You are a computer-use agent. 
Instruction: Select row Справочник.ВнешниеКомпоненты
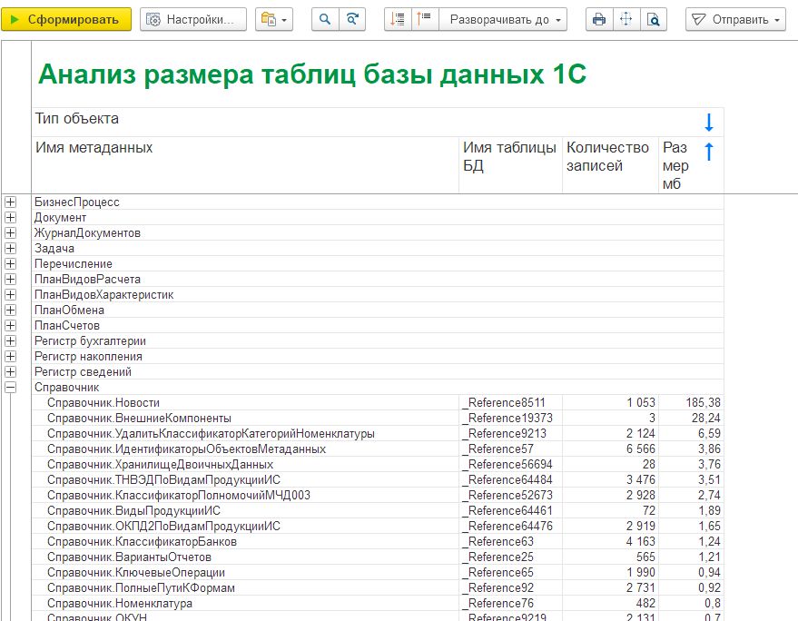pos(378,418)
